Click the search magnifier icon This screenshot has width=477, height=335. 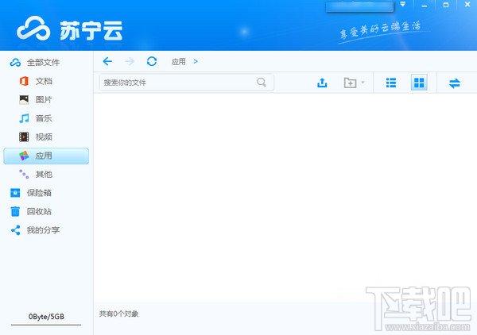pyautogui.click(x=261, y=82)
